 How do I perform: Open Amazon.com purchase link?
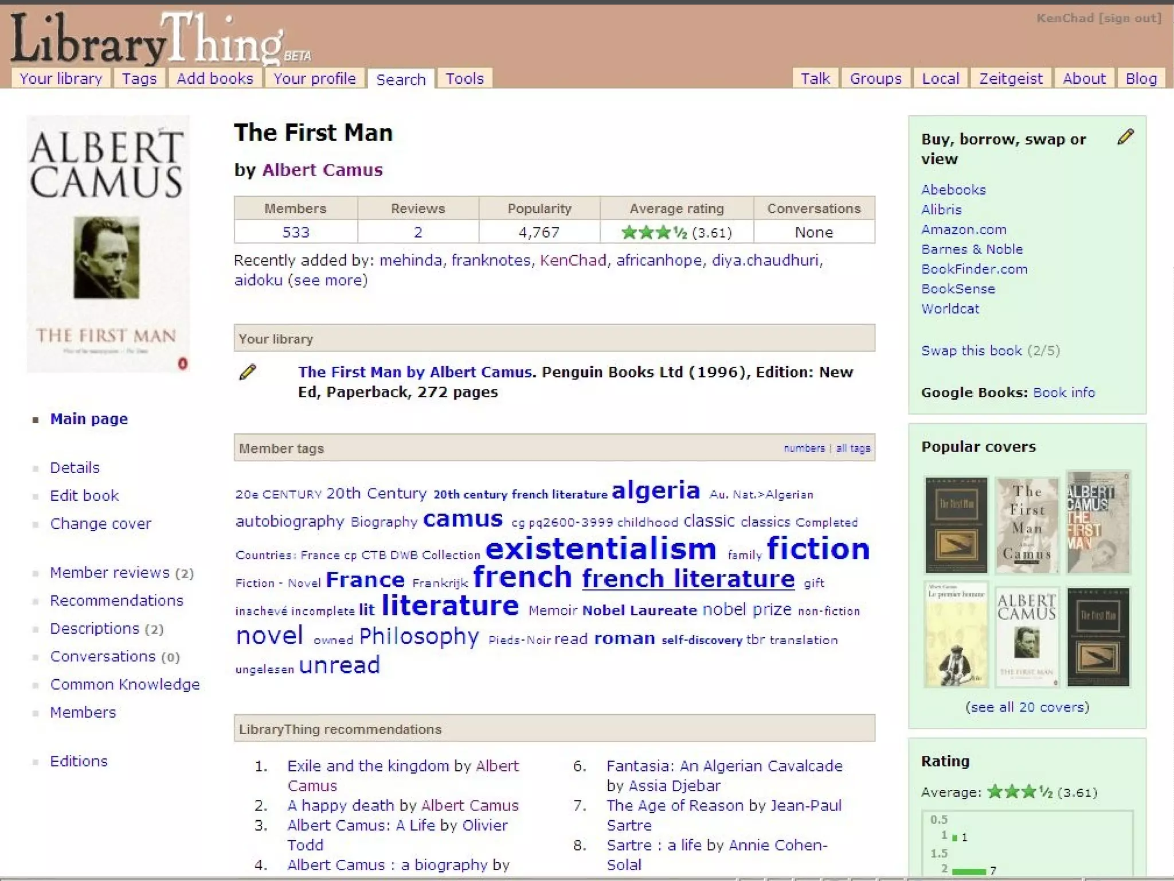point(963,229)
